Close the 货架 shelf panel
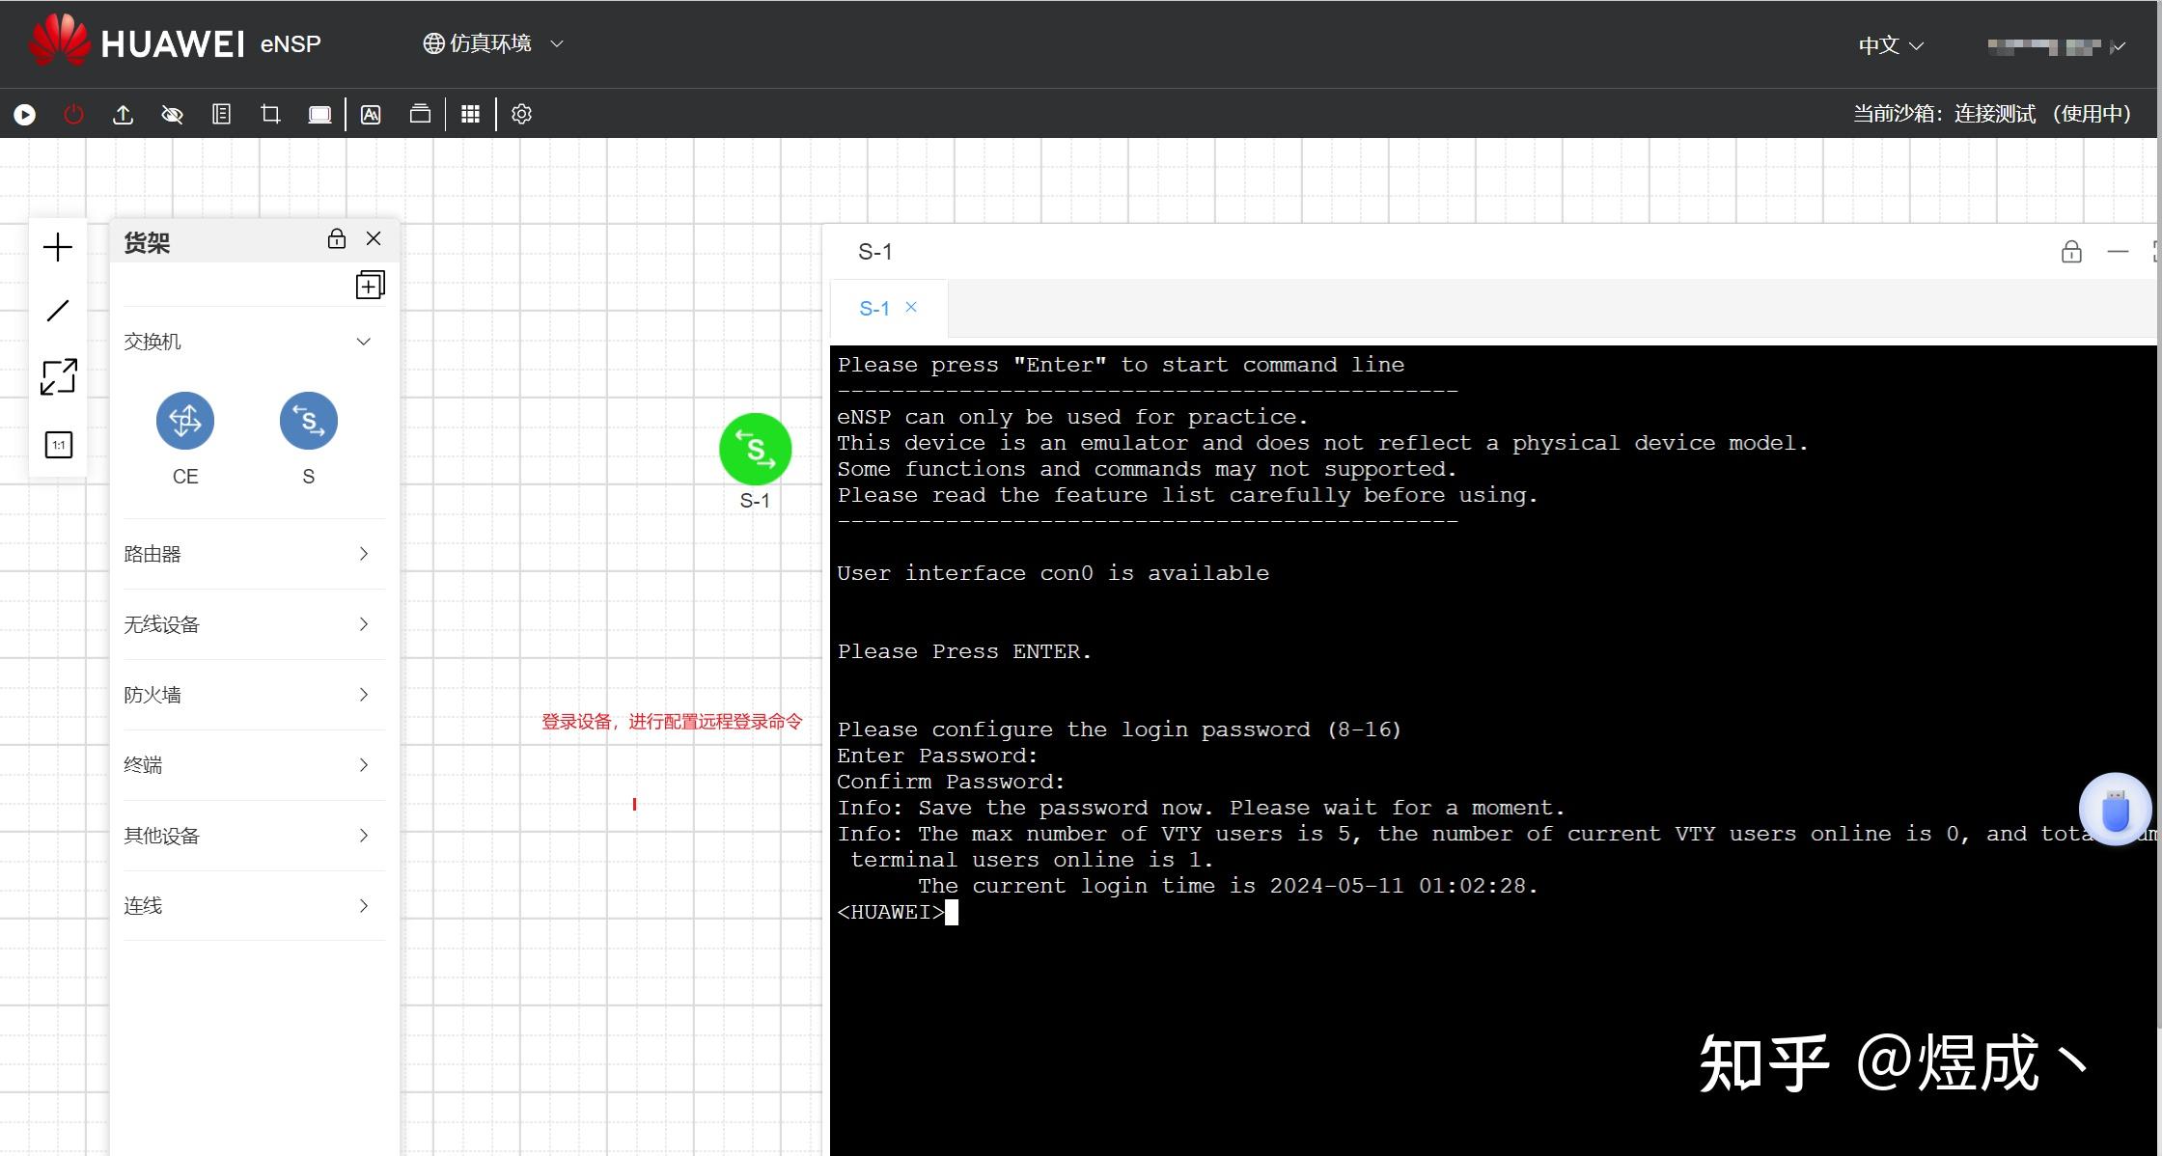 click(x=374, y=238)
